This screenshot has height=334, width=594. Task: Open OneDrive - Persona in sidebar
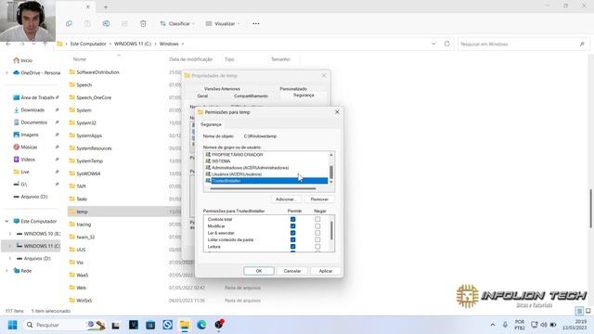coord(37,72)
